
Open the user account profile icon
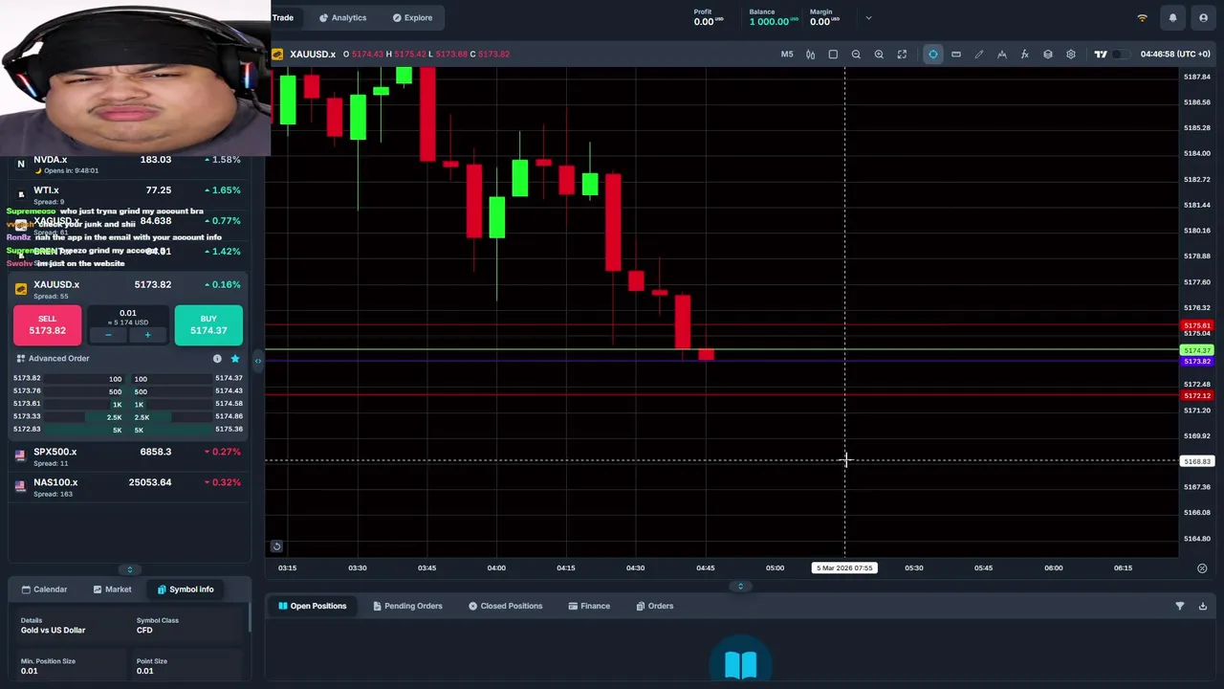coord(1203,18)
